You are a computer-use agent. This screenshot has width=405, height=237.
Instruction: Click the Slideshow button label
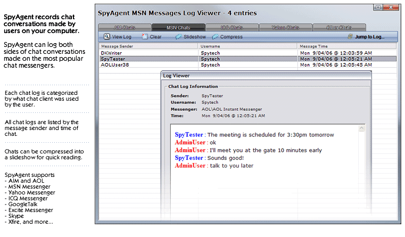195,37
